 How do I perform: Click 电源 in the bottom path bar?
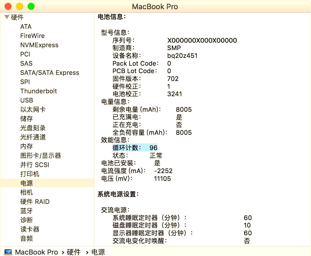click(x=98, y=252)
